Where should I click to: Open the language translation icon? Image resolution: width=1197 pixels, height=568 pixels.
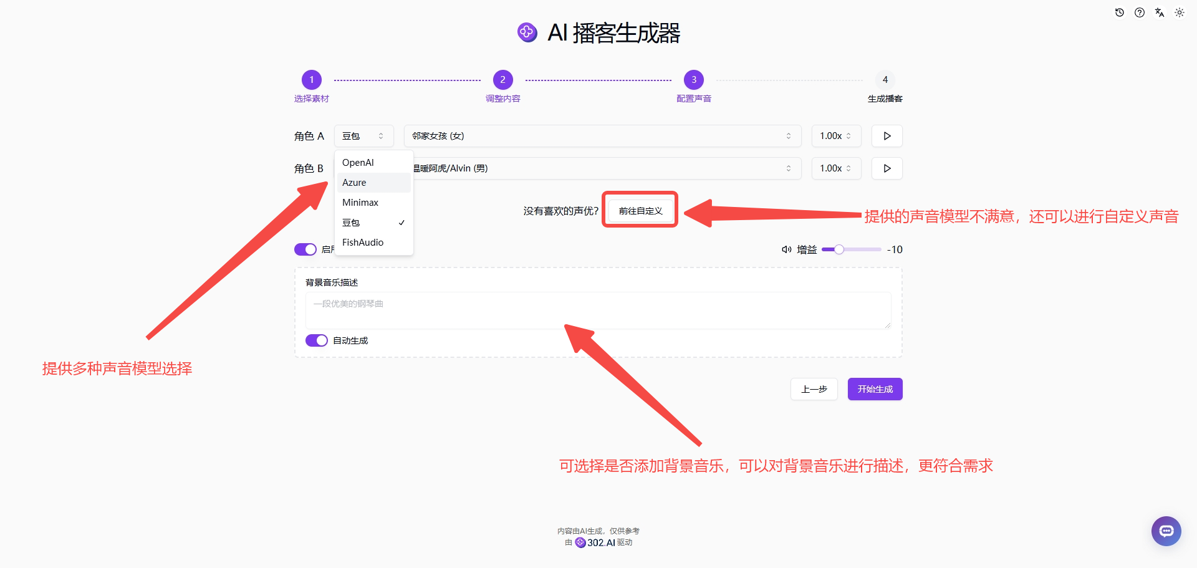(x=1160, y=12)
